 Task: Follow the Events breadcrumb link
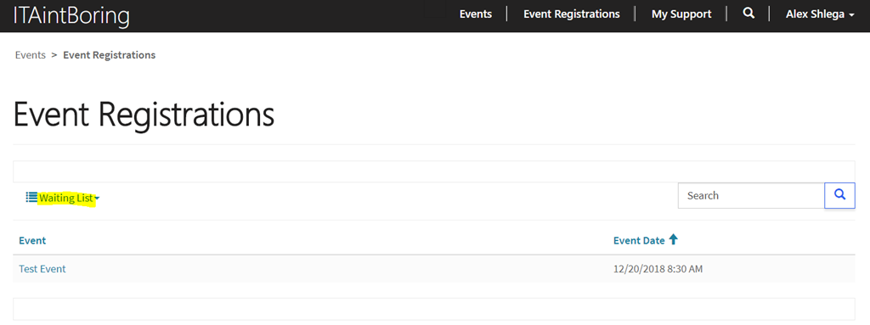(31, 55)
